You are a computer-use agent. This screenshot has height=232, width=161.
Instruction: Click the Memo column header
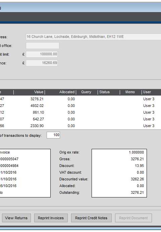[131, 92]
